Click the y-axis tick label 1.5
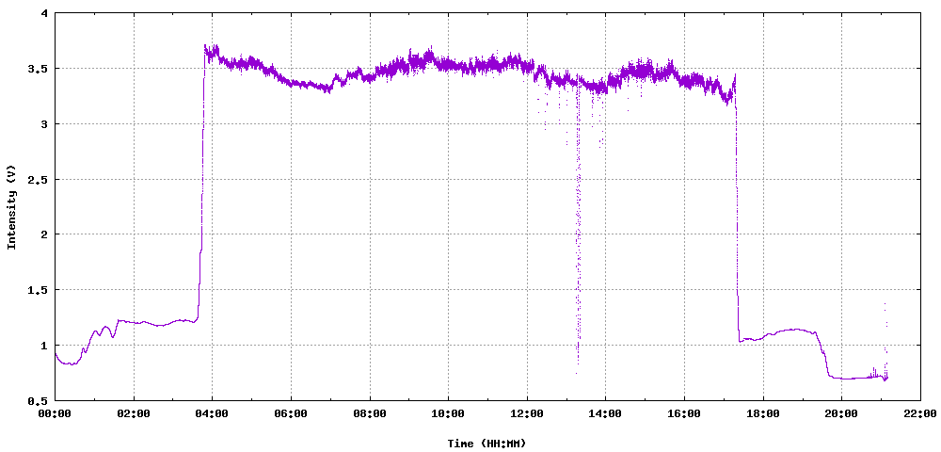Viewport: 941px width, 452px height. pyautogui.click(x=39, y=290)
